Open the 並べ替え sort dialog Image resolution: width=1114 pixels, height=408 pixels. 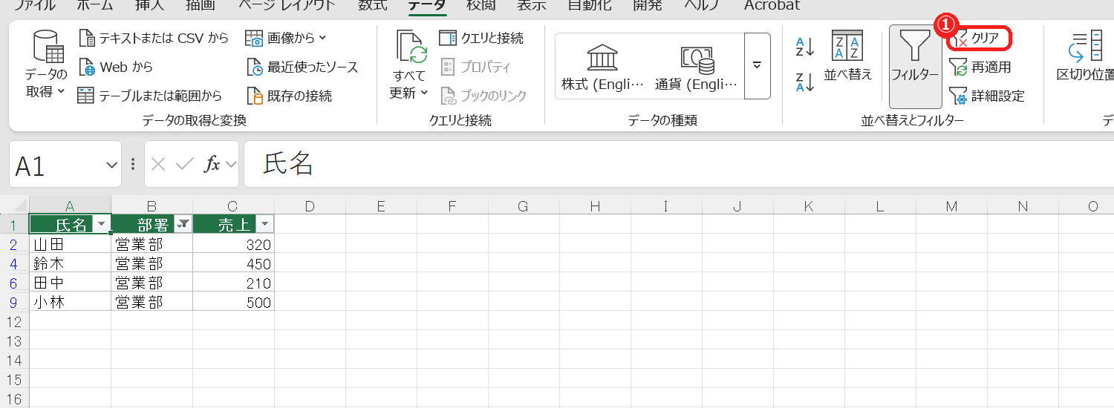847,57
